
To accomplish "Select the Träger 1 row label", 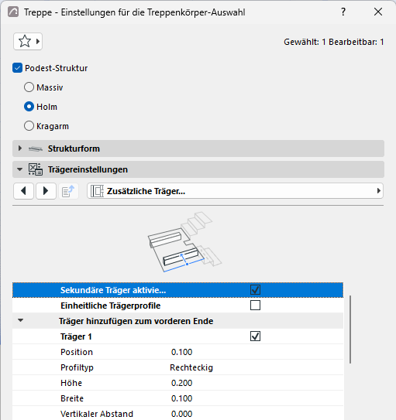I will (76, 336).
